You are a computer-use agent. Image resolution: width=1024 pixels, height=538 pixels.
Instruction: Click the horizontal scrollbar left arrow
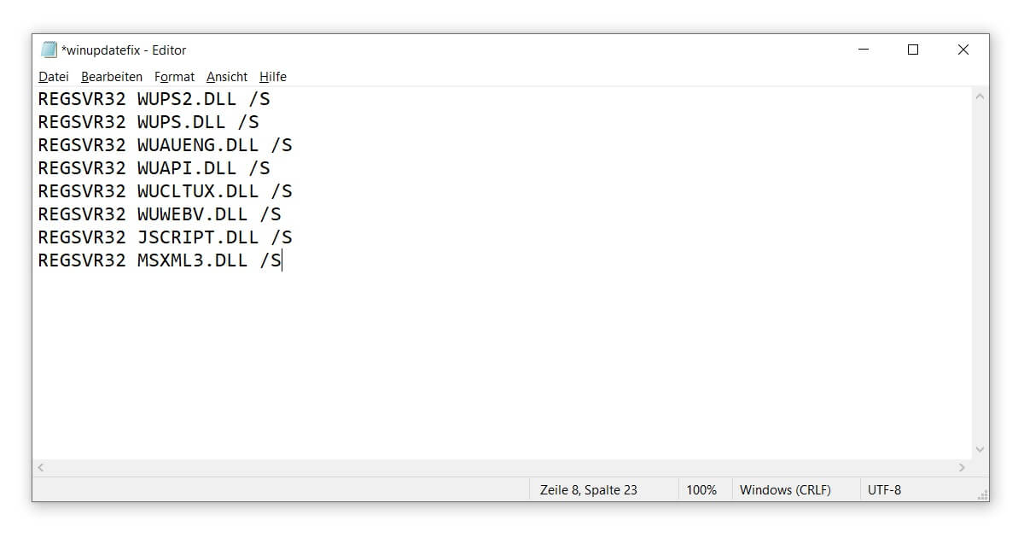(x=41, y=467)
